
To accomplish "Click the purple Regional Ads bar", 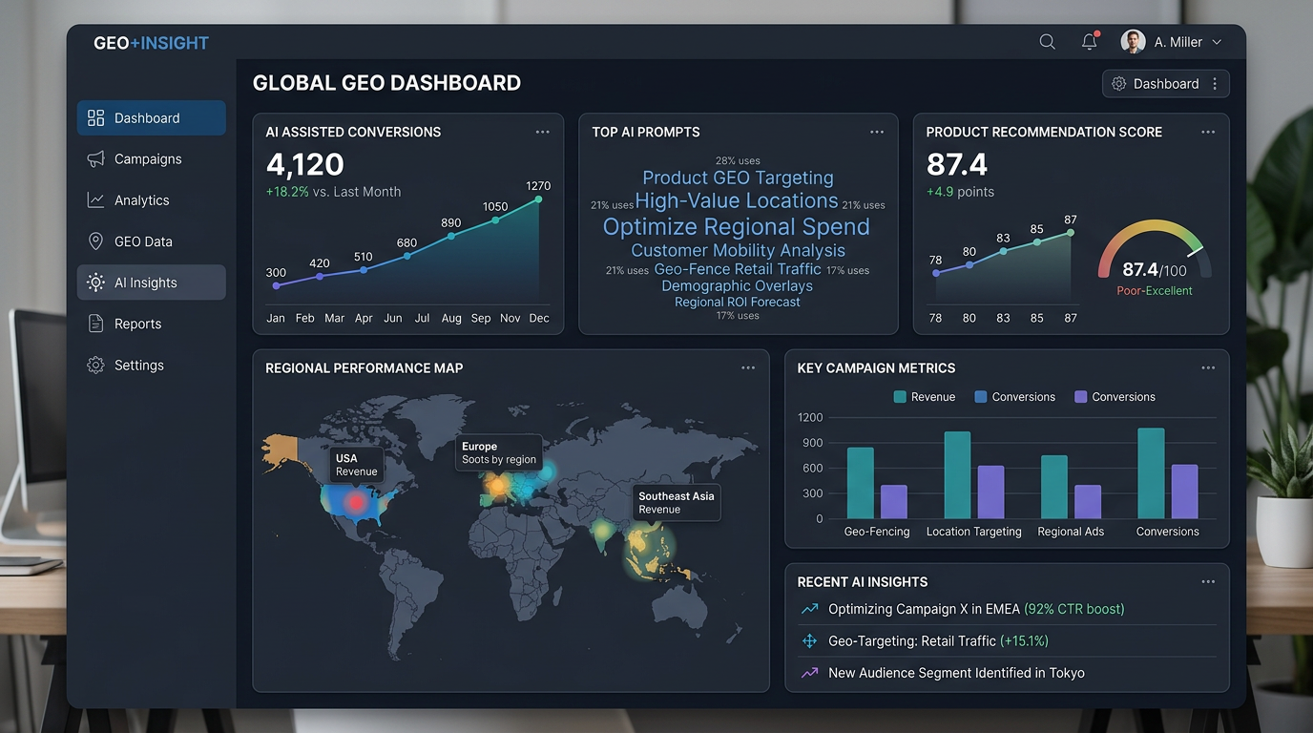I will click(x=1088, y=502).
